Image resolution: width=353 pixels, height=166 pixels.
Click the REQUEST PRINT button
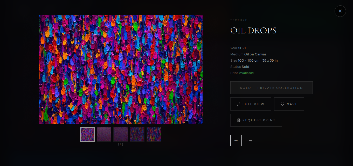[256, 120]
